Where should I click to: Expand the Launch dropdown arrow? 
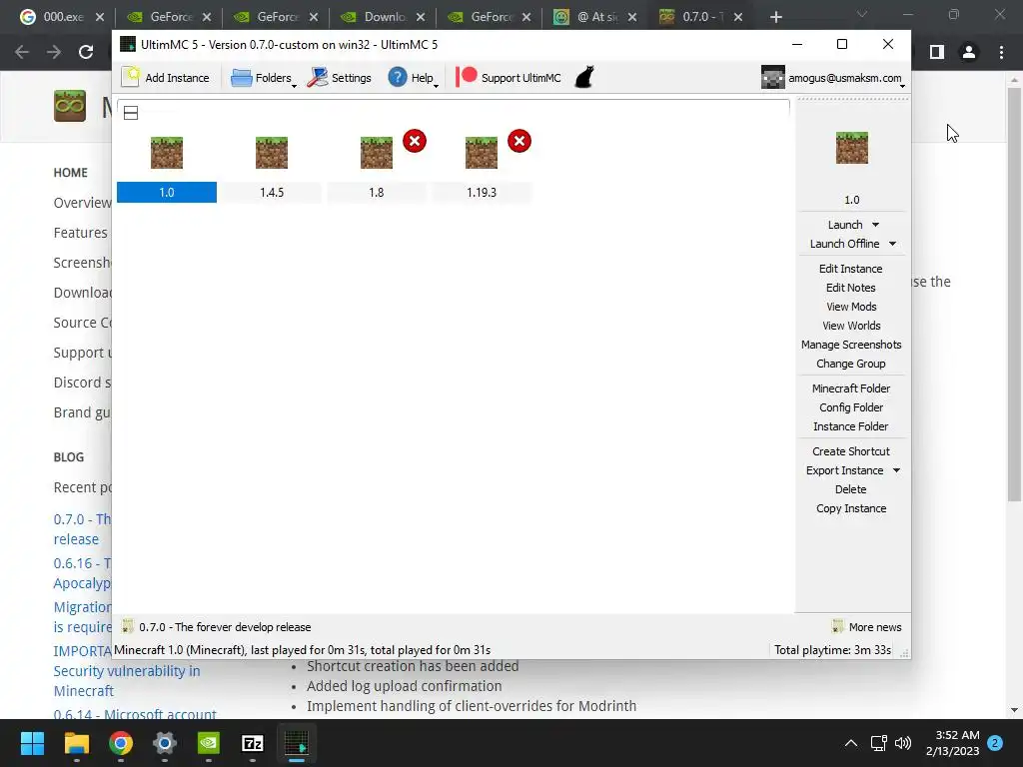pyautogui.click(x=875, y=225)
